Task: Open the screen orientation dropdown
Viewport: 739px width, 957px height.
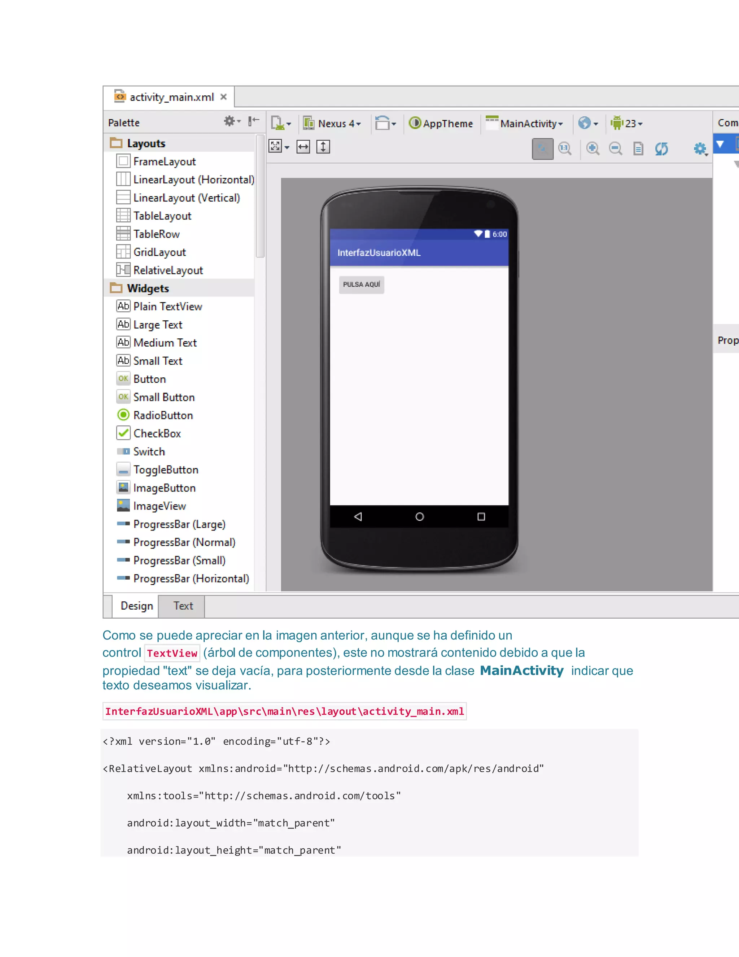Action: click(385, 124)
